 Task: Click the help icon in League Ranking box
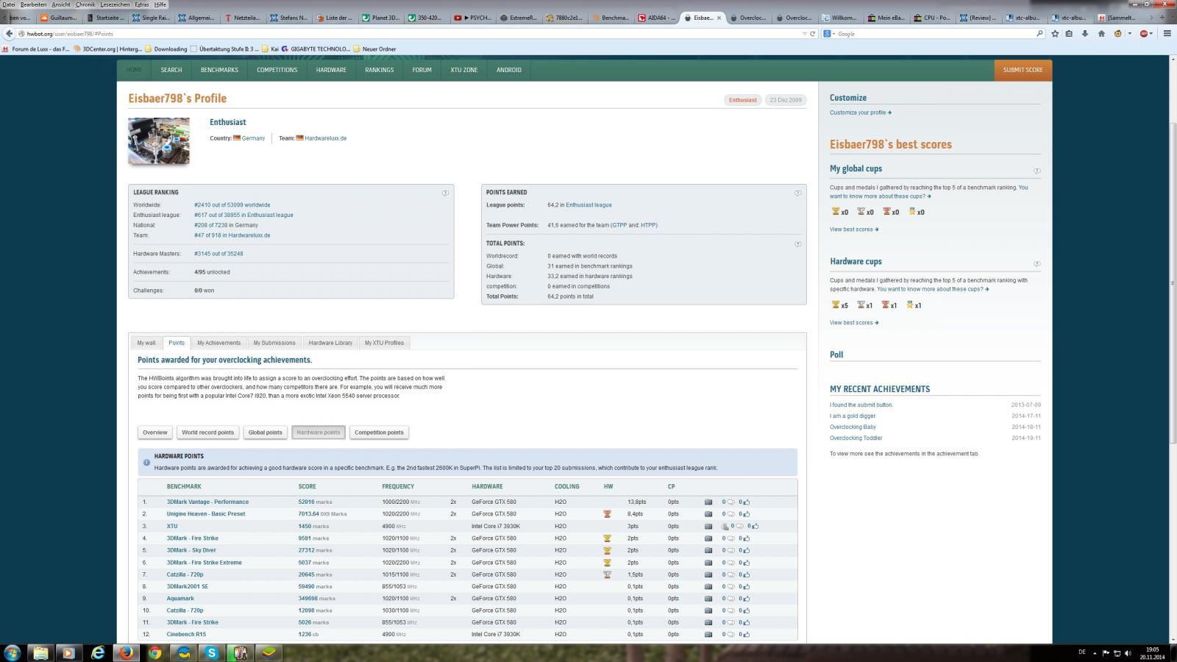(445, 193)
